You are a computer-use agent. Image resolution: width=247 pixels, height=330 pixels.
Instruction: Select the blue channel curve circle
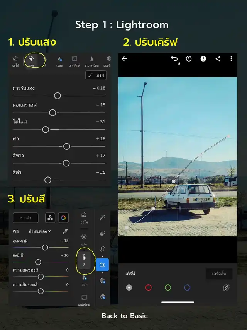[187, 287]
